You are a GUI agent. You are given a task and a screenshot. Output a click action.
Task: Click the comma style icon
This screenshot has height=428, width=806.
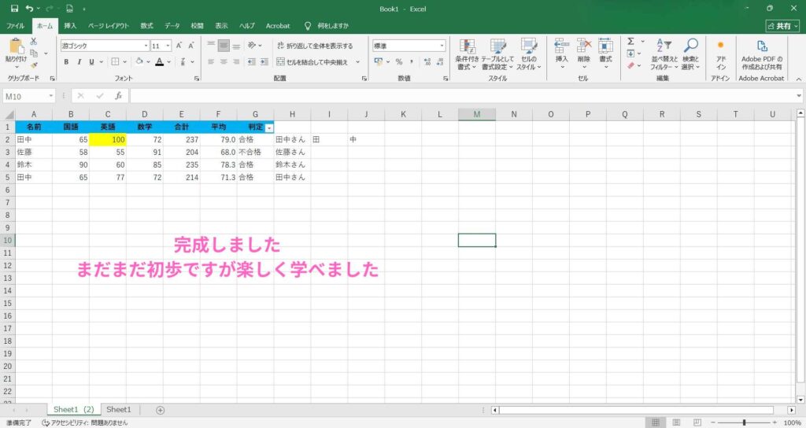tap(411, 61)
